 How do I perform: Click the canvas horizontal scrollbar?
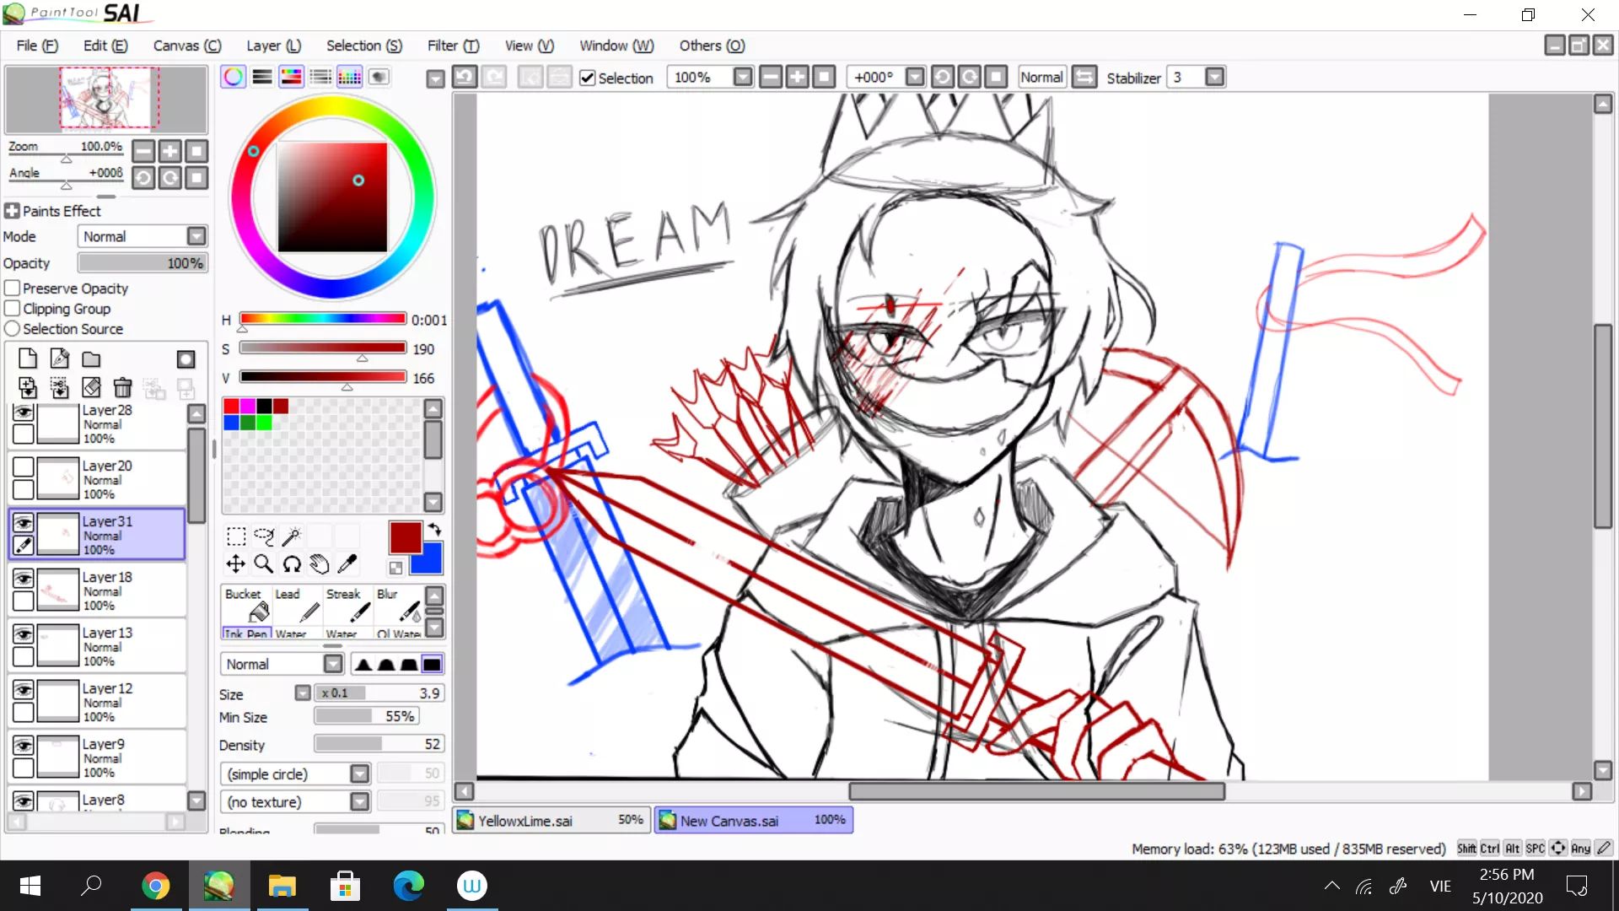1036,791
